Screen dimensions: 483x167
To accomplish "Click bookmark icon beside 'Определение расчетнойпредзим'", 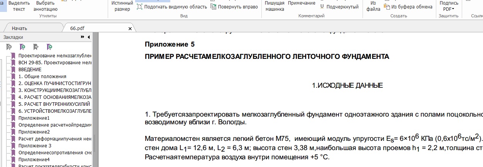I will (x=14, y=125).
